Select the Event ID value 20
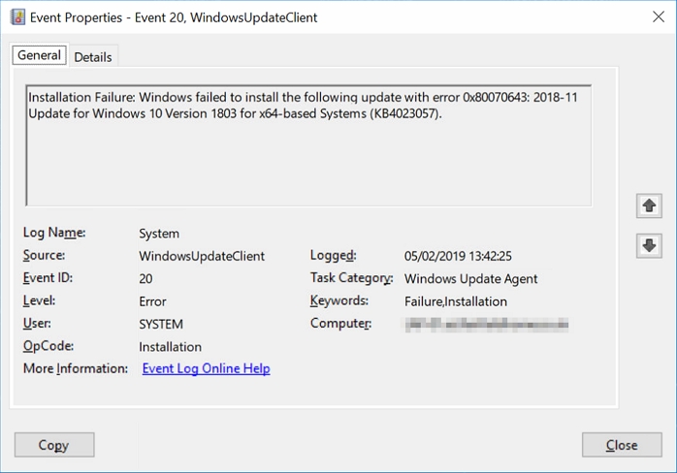Screen dimensions: 677x473 click(145, 279)
